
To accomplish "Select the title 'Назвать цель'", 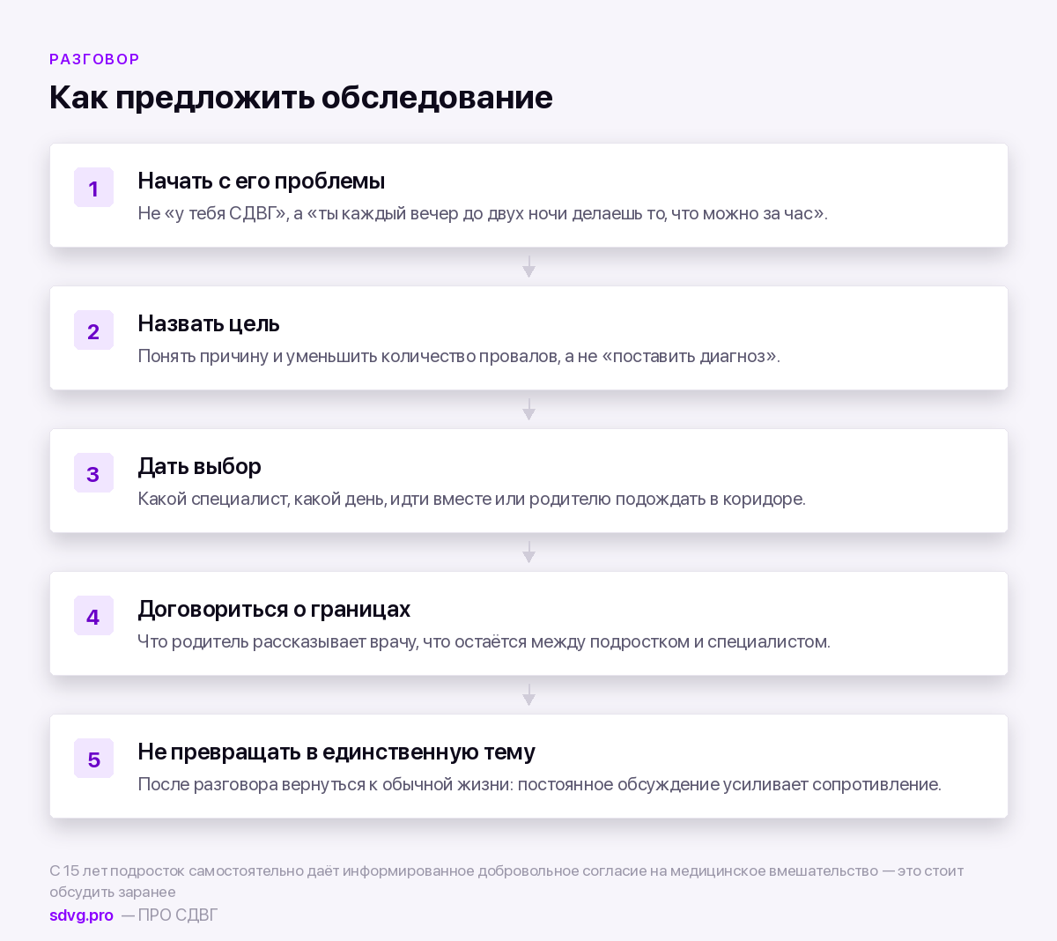I will tap(209, 323).
